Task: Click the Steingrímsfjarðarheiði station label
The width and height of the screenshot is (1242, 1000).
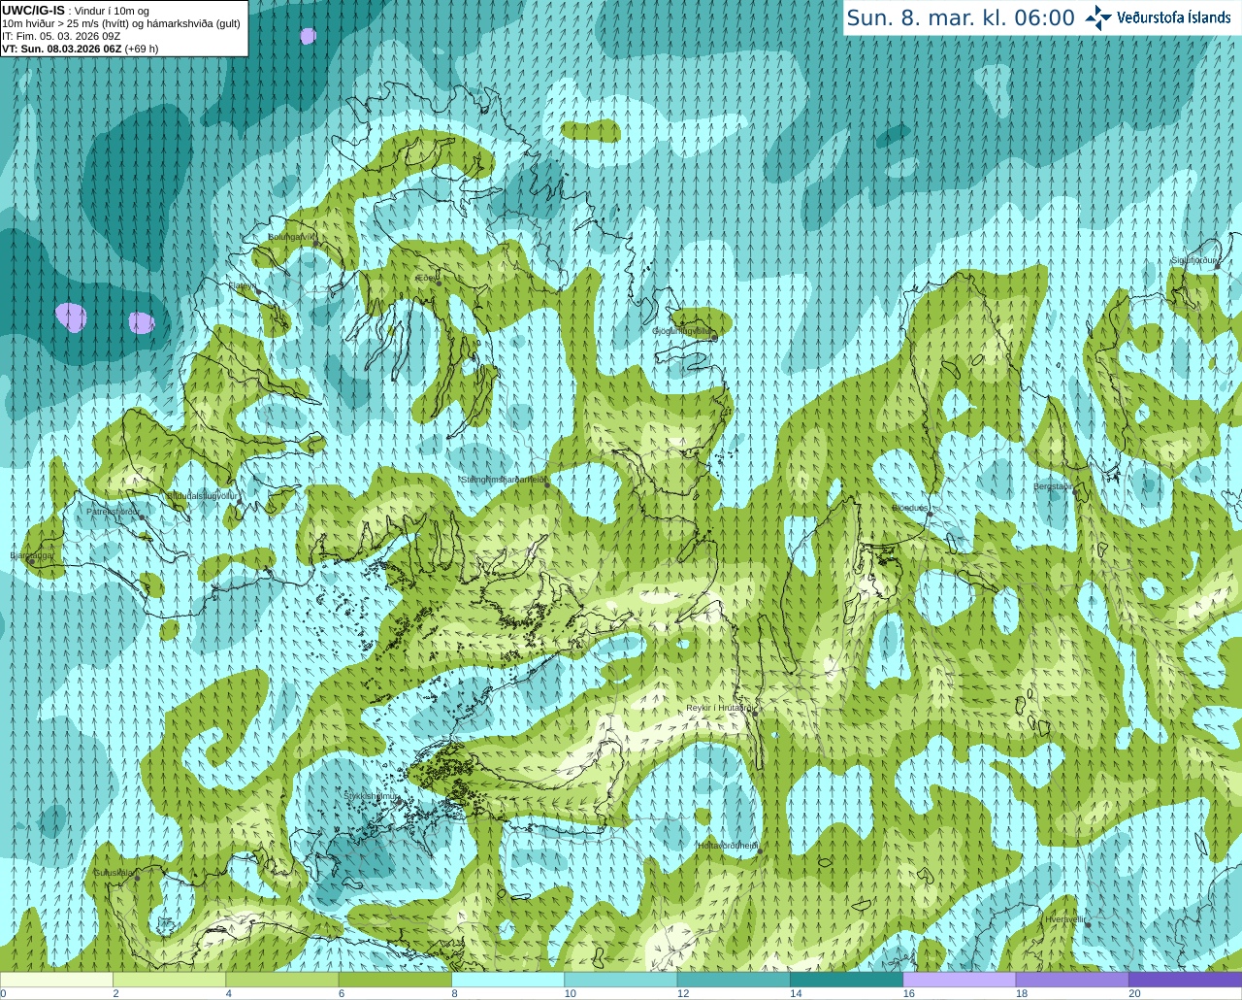Action: tap(503, 479)
